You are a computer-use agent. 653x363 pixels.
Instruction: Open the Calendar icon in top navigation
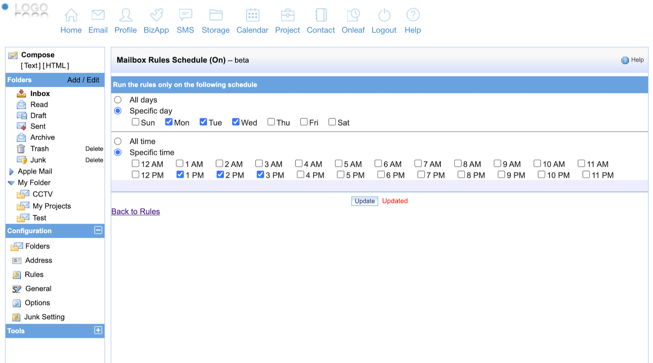click(x=252, y=15)
